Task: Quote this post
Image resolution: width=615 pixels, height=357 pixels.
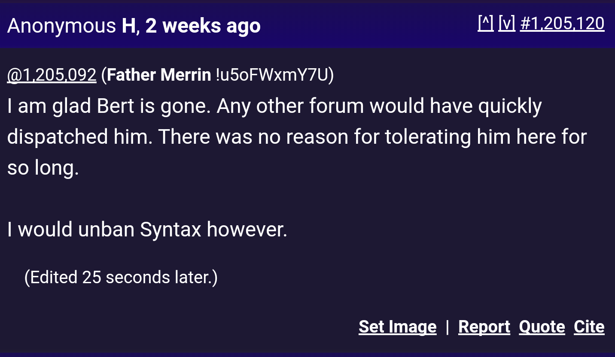Action: tap(542, 327)
